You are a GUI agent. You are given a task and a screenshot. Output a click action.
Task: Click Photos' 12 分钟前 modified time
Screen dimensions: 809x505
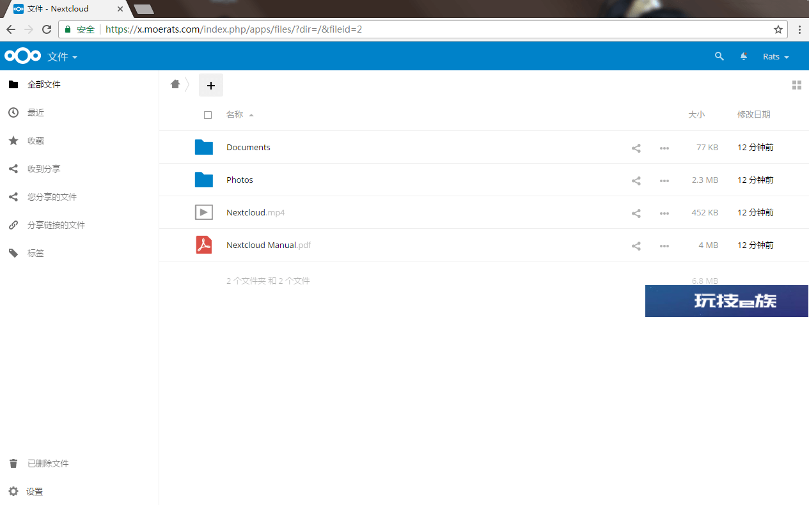pyautogui.click(x=755, y=180)
